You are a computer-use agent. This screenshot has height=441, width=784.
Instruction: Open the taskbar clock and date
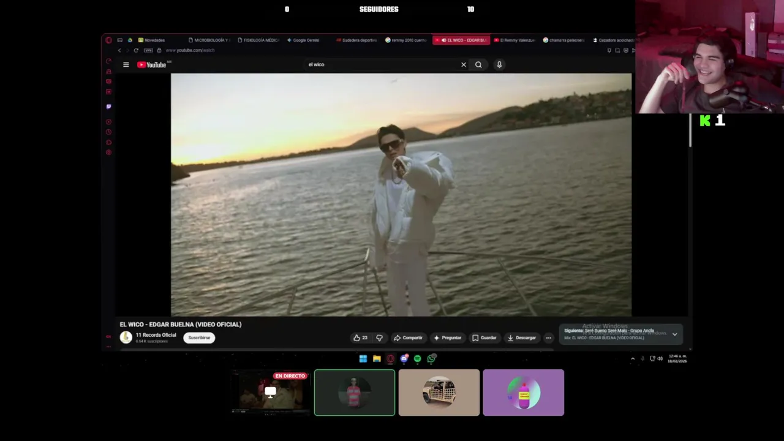tap(677, 359)
